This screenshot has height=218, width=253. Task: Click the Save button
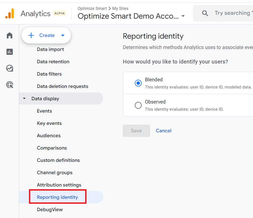pos(136,131)
